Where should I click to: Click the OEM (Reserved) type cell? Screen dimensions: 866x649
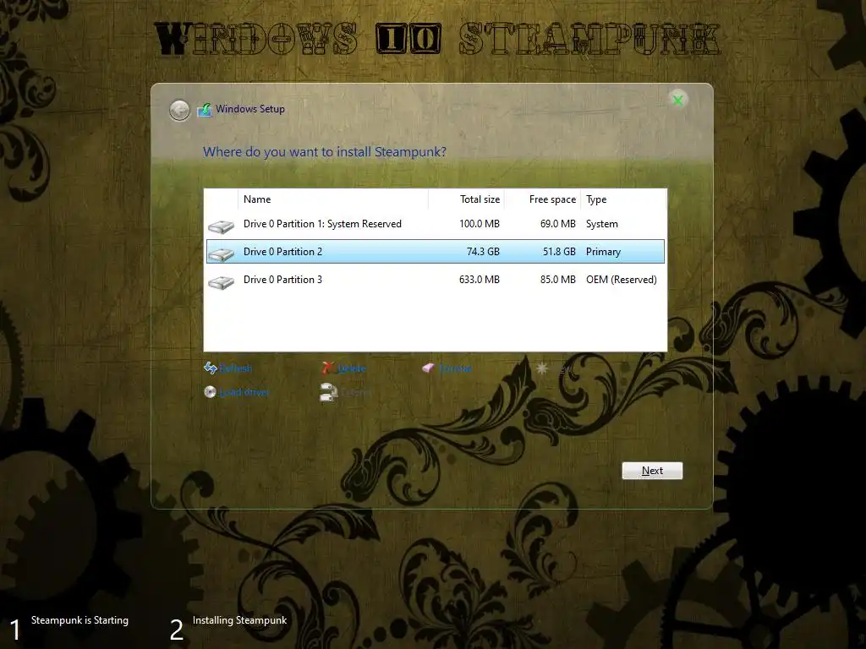pyautogui.click(x=622, y=280)
